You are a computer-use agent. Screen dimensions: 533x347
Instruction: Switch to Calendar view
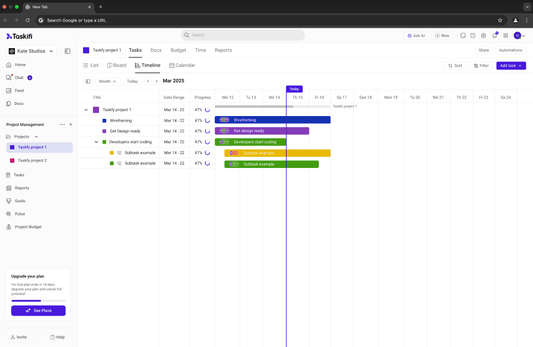182,65
